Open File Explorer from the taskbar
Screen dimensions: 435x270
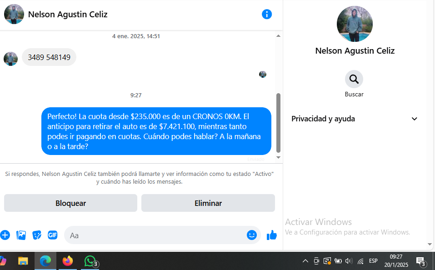click(x=23, y=261)
